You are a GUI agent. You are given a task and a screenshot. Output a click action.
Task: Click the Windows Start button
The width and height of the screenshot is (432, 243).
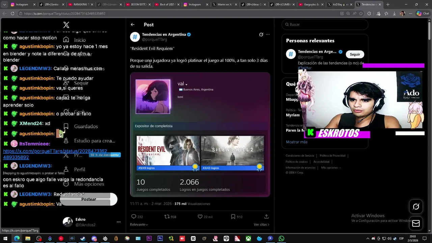[x=5, y=239]
